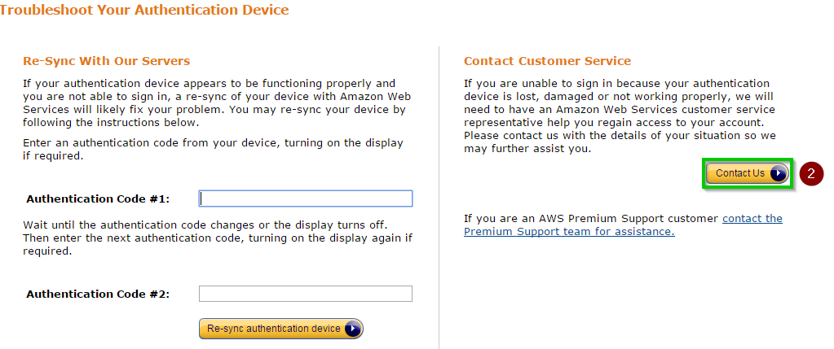This screenshot has width=834, height=349.
Task: Select the Contact Customer Service heading
Action: [547, 61]
